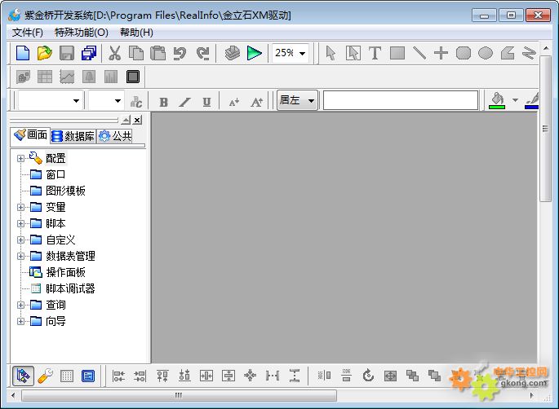Select 操作面板 in the tree
559x409 pixels.
[x=65, y=272]
